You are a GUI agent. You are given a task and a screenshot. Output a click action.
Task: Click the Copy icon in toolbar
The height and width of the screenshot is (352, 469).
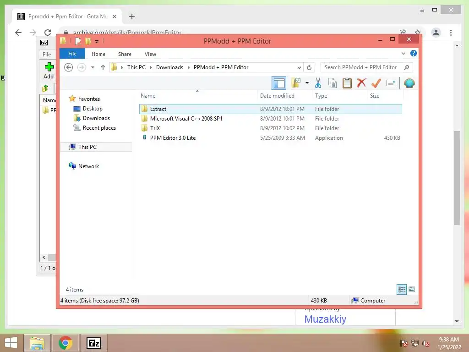click(333, 83)
